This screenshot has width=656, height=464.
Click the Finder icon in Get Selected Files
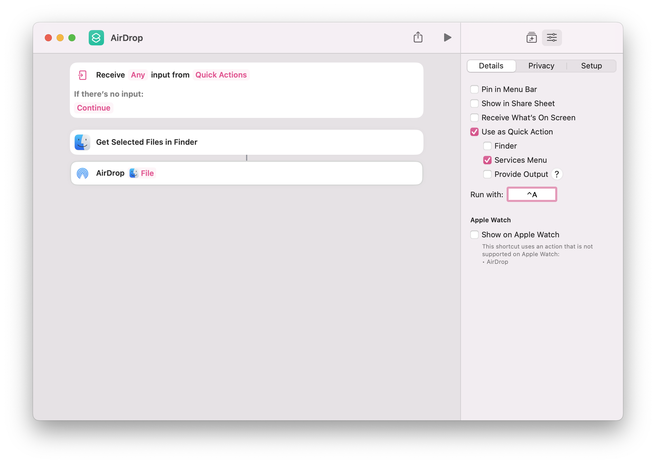click(x=82, y=142)
